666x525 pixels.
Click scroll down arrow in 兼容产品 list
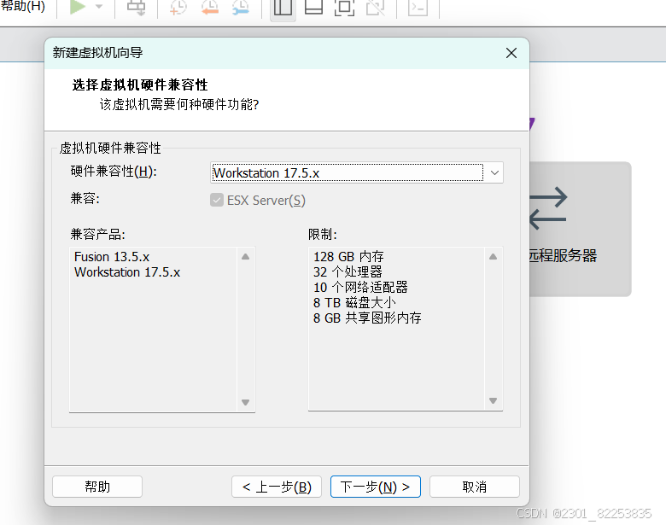(x=246, y=402)
